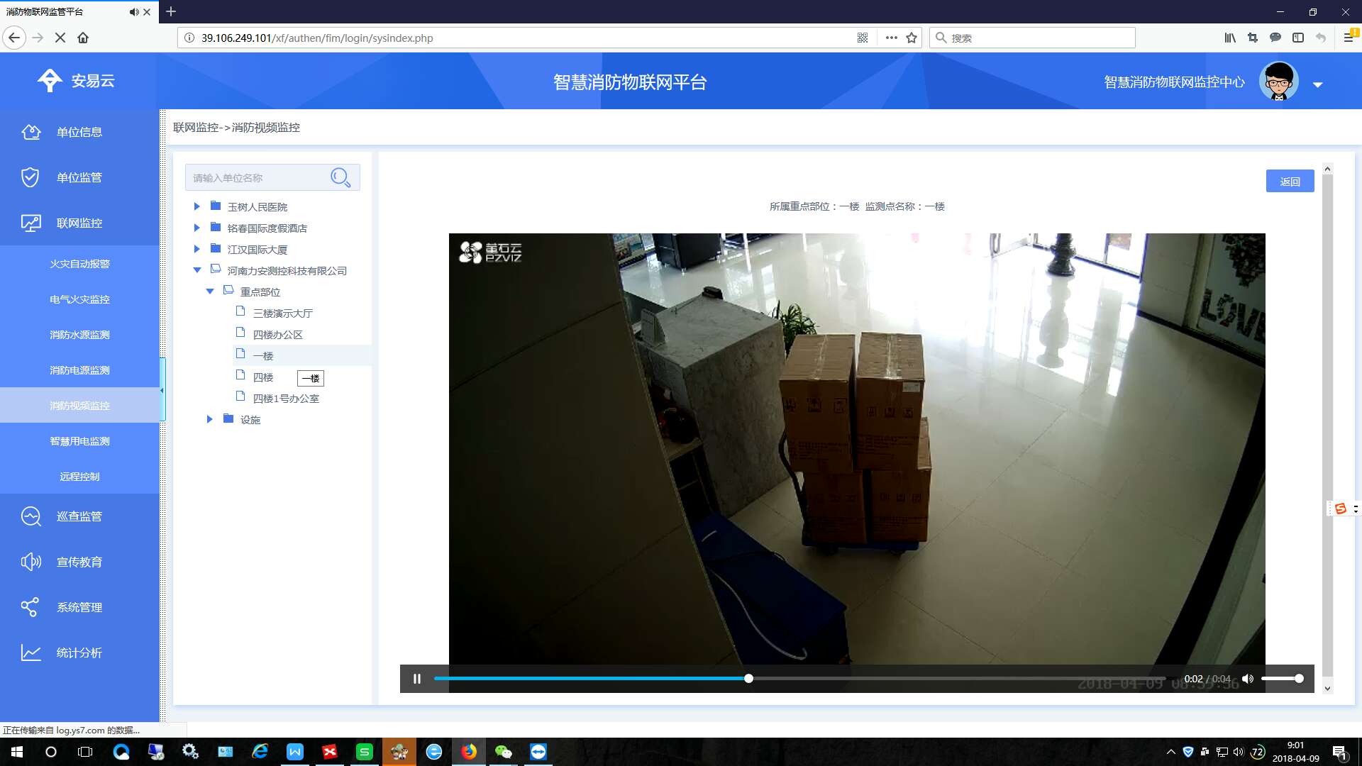Open a new browser tab
The height and width of the screenshot is (766, 1362).
point(171,11)
